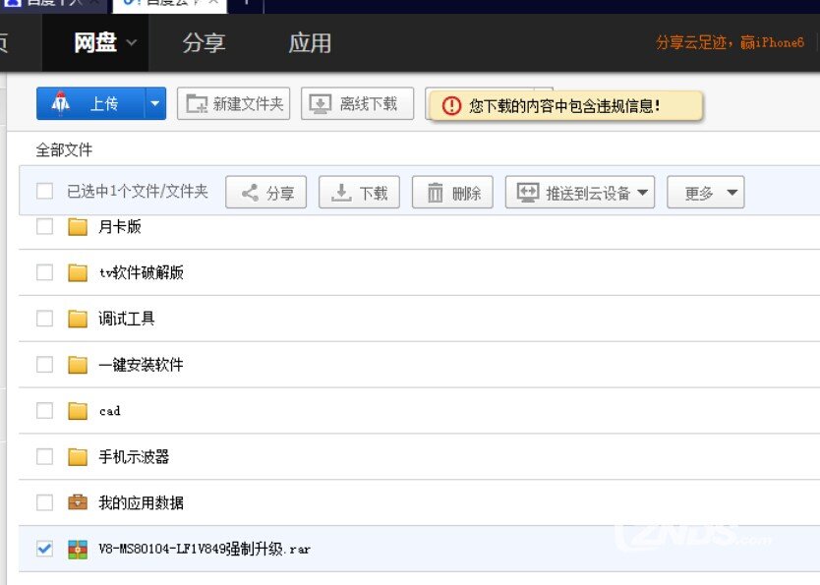
Task: Click the 一键安装软件 folder icon
Action: click(78, 365)
